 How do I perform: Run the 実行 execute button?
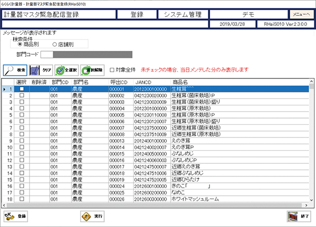(x=92, y=216)
